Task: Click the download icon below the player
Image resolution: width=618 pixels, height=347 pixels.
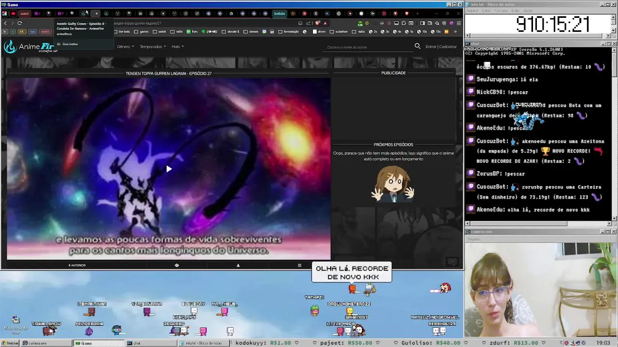Action: pyautogui.click(x=238, y=265)
